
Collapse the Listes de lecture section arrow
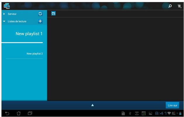point(4,21)
